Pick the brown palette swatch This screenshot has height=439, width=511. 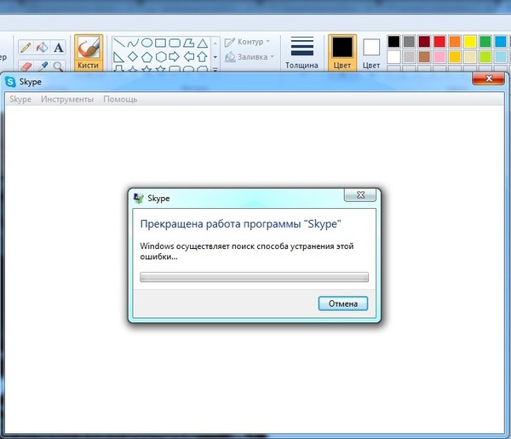[x=424, y=57]
